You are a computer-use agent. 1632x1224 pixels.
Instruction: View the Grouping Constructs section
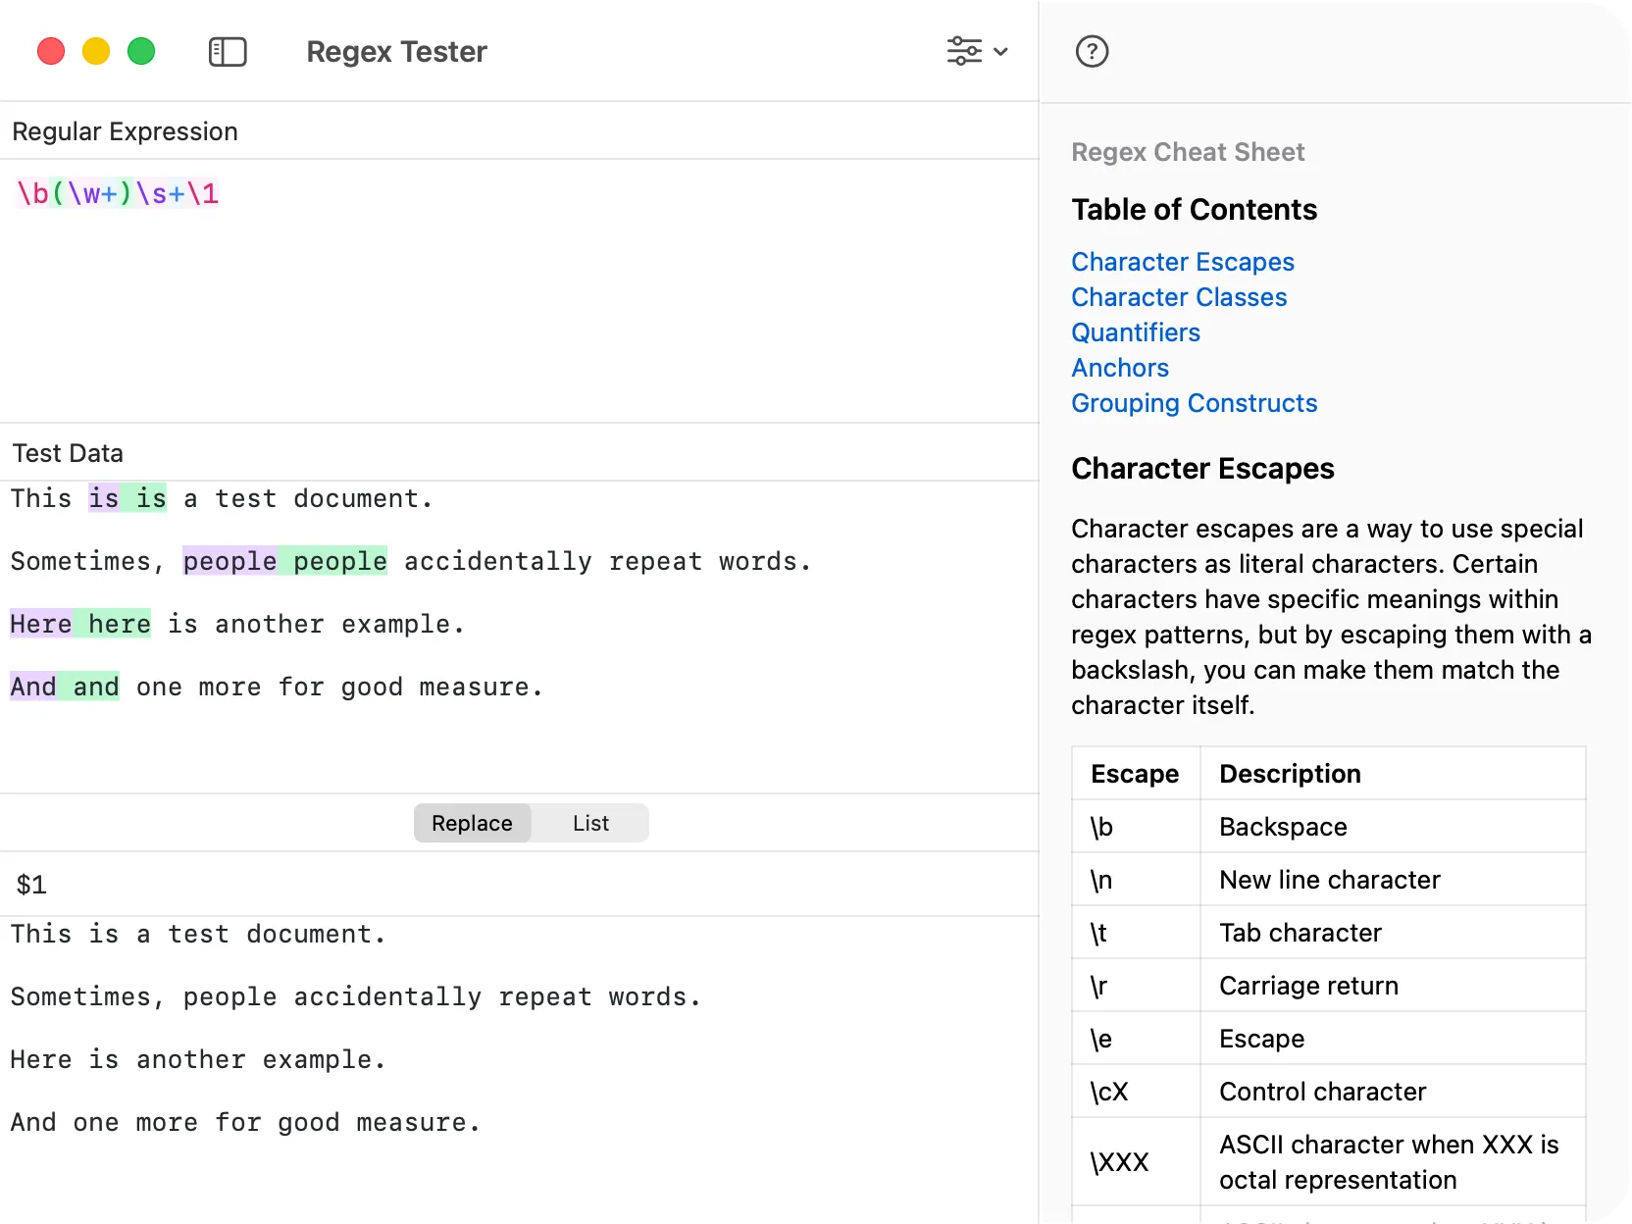(1195, 403)
